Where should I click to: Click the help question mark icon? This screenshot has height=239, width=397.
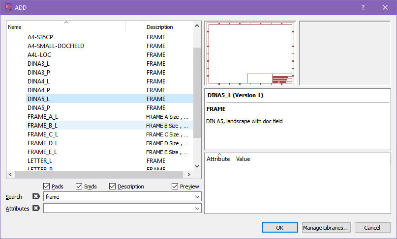(x=363, y=7)
